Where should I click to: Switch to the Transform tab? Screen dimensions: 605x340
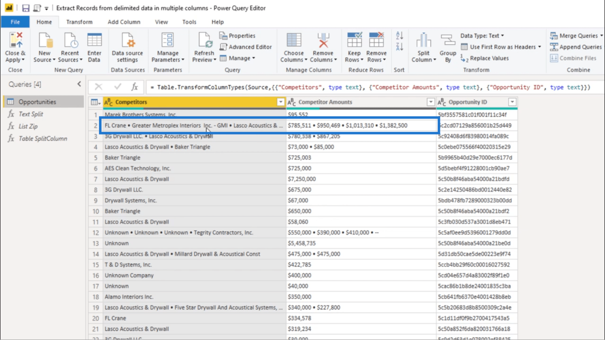pos(79,22)
